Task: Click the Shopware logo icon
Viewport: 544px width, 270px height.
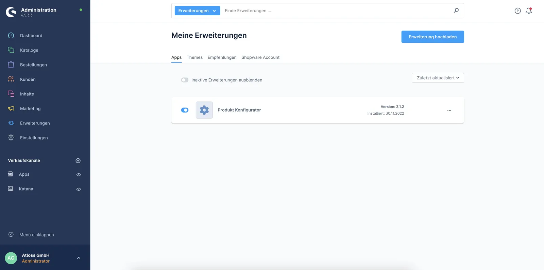Action: point(11,12)
